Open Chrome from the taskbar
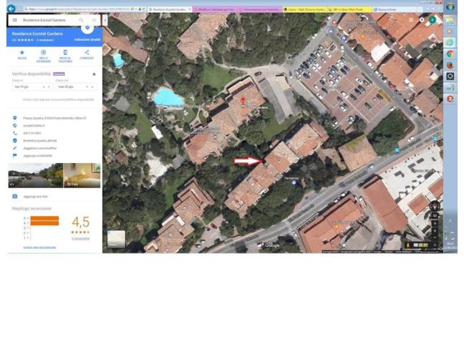 (x=450, y=54)
